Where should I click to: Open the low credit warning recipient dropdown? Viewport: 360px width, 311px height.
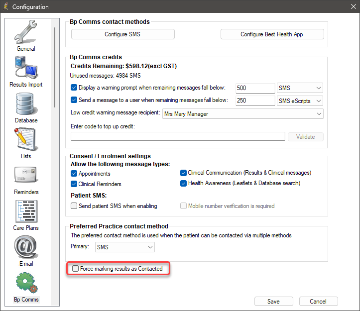pyautogui.click(x=242, y=114)
